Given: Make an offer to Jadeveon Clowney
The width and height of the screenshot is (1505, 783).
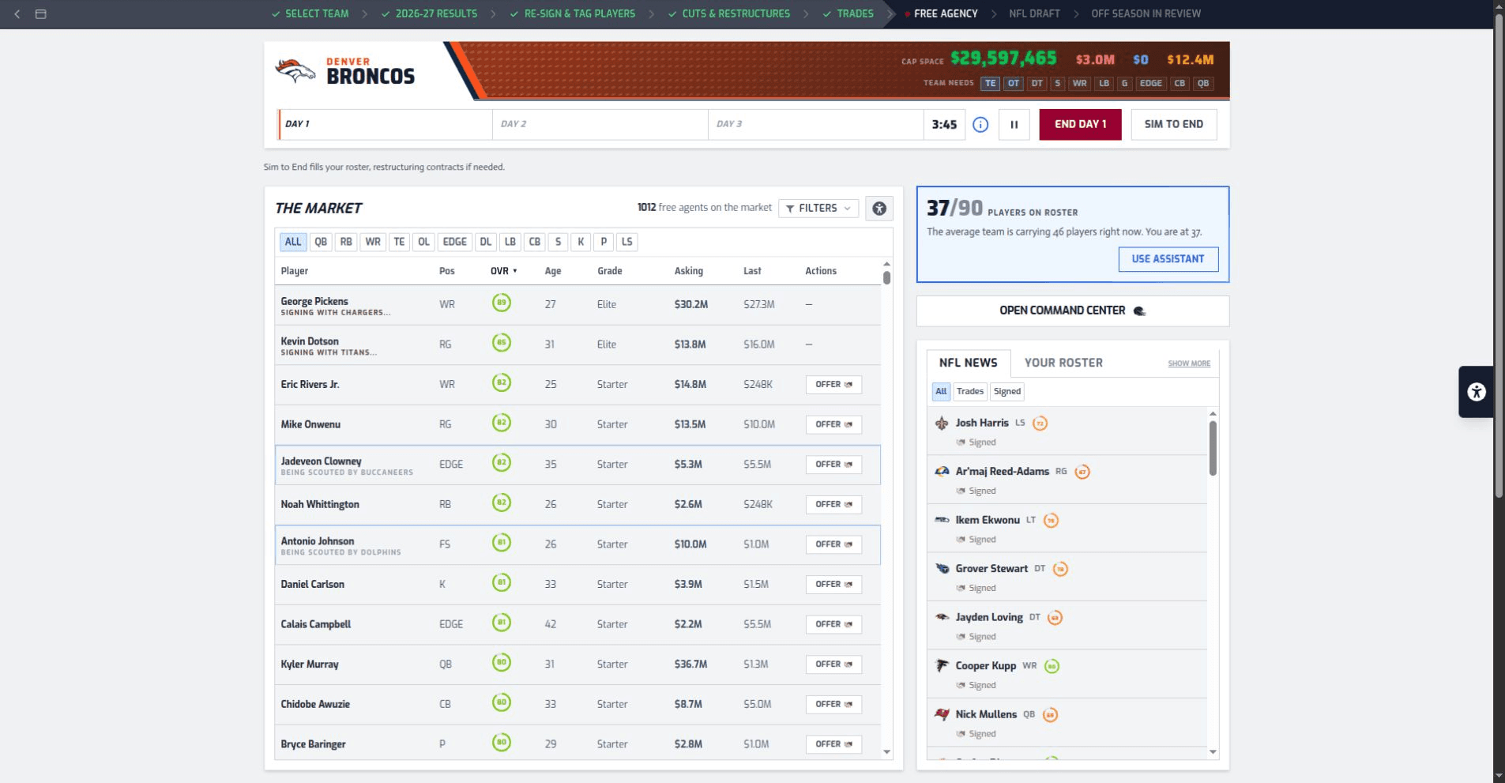Looking at the screenshot, I should (833, 465).
